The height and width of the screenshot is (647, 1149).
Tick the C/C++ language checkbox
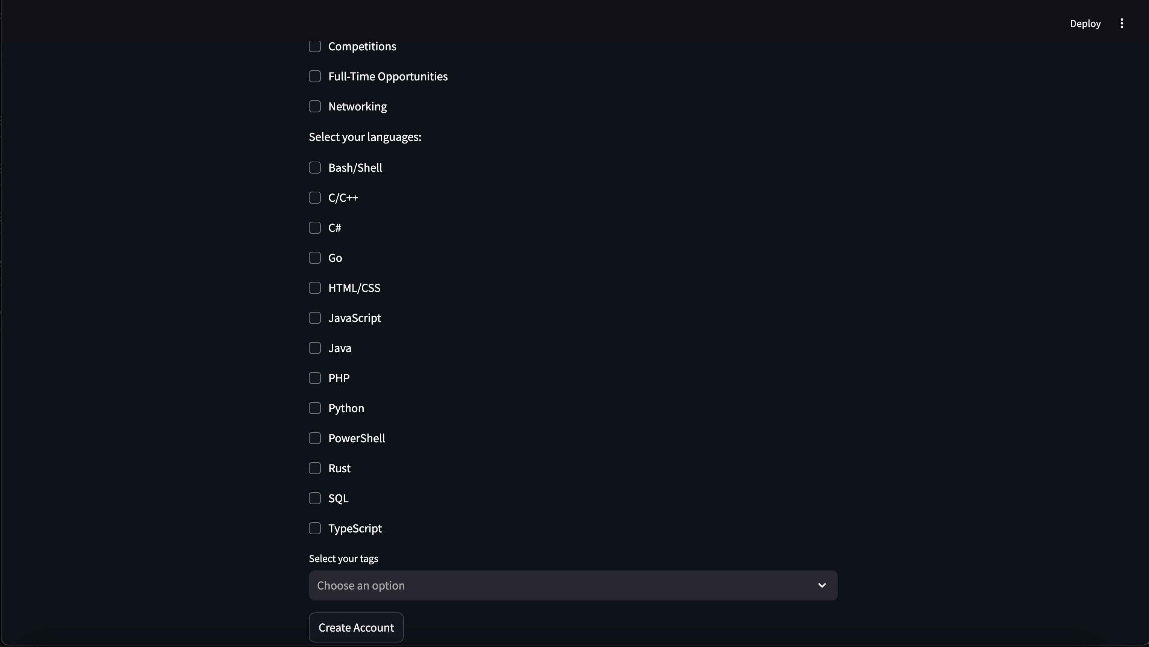point(315,198)
